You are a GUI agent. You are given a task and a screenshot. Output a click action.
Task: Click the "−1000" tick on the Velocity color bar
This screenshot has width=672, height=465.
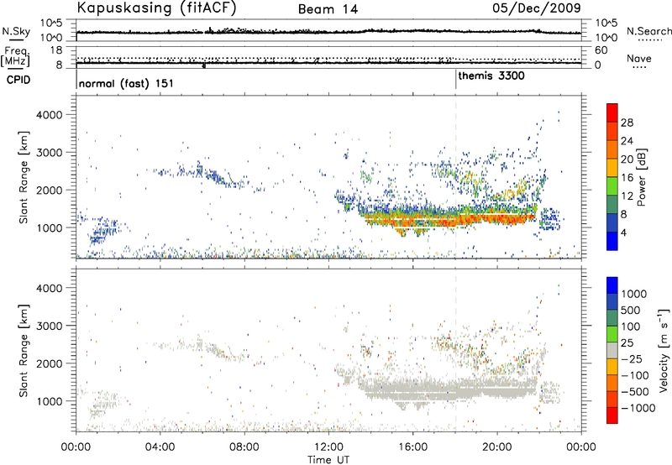638,408
